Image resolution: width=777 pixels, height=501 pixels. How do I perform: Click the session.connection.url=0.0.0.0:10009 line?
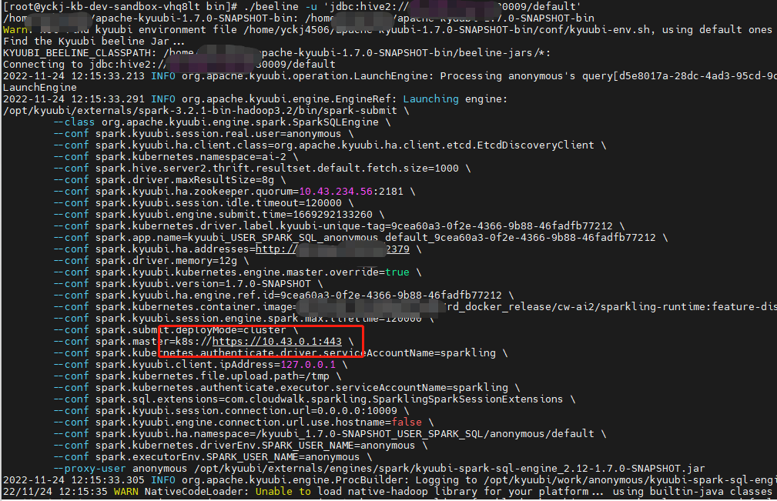(232, 411)
